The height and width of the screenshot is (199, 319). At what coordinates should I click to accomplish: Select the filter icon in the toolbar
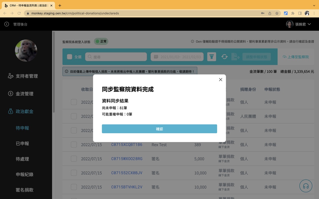click(x=211, y=56)
